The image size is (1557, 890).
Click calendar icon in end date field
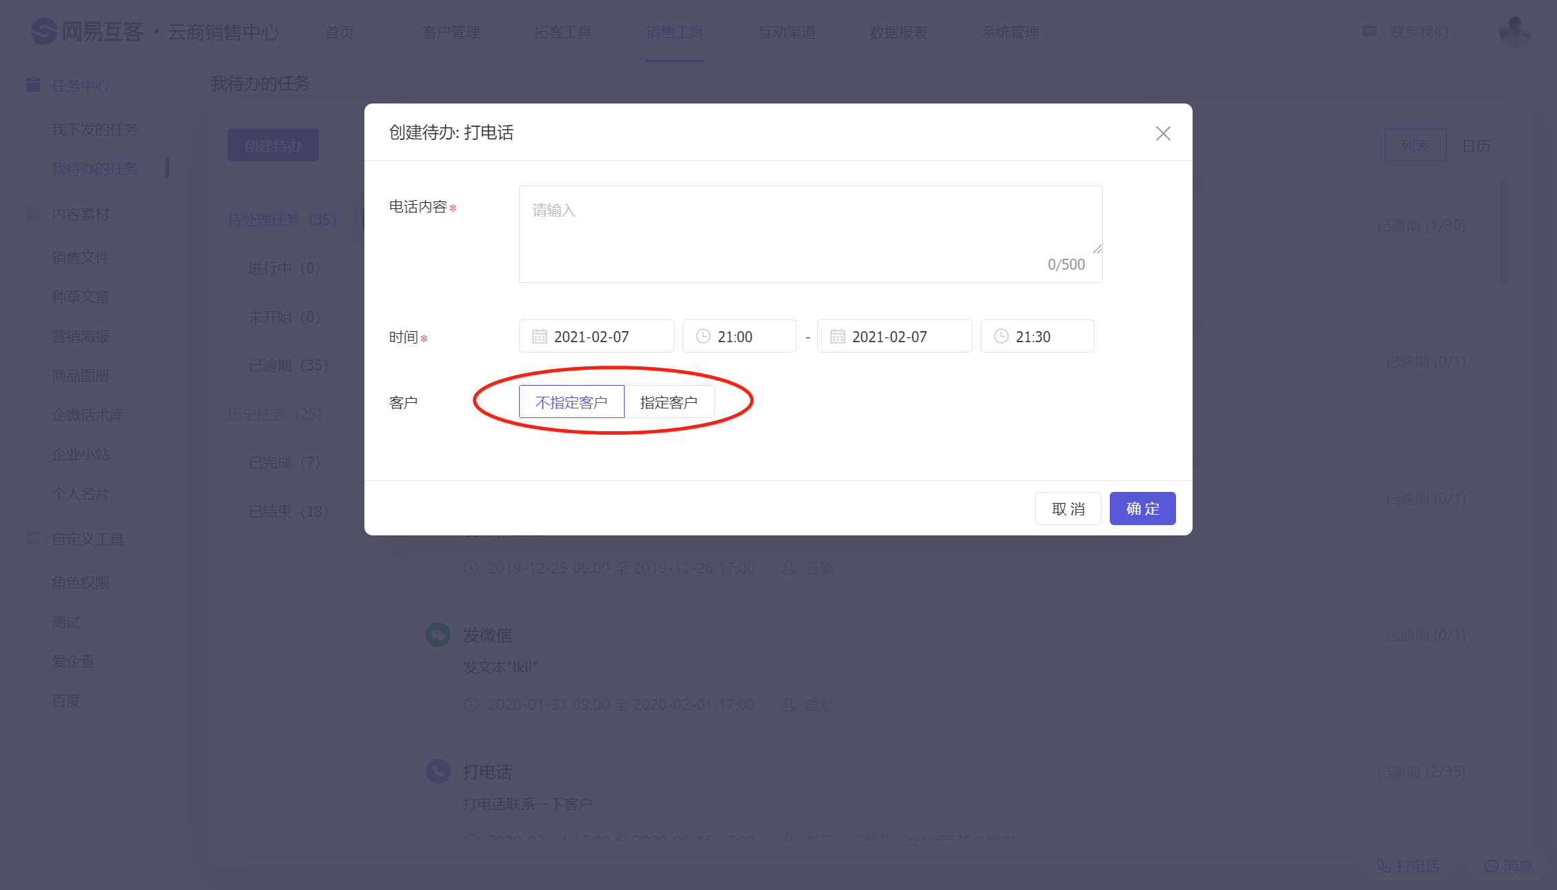(837, 336)
